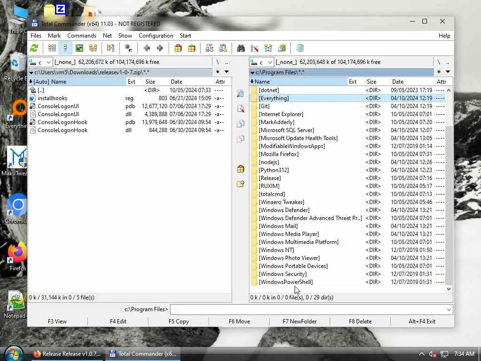Screen dimensions: 481x361
Task: Click the F5 Copy button
Action: coord(179,322)
